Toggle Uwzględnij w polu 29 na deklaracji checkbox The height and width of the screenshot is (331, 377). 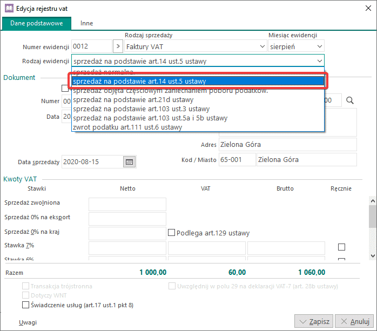click(172, 286)
